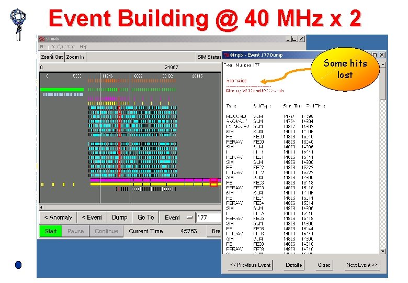Click the timeline position label 21967

171,67
